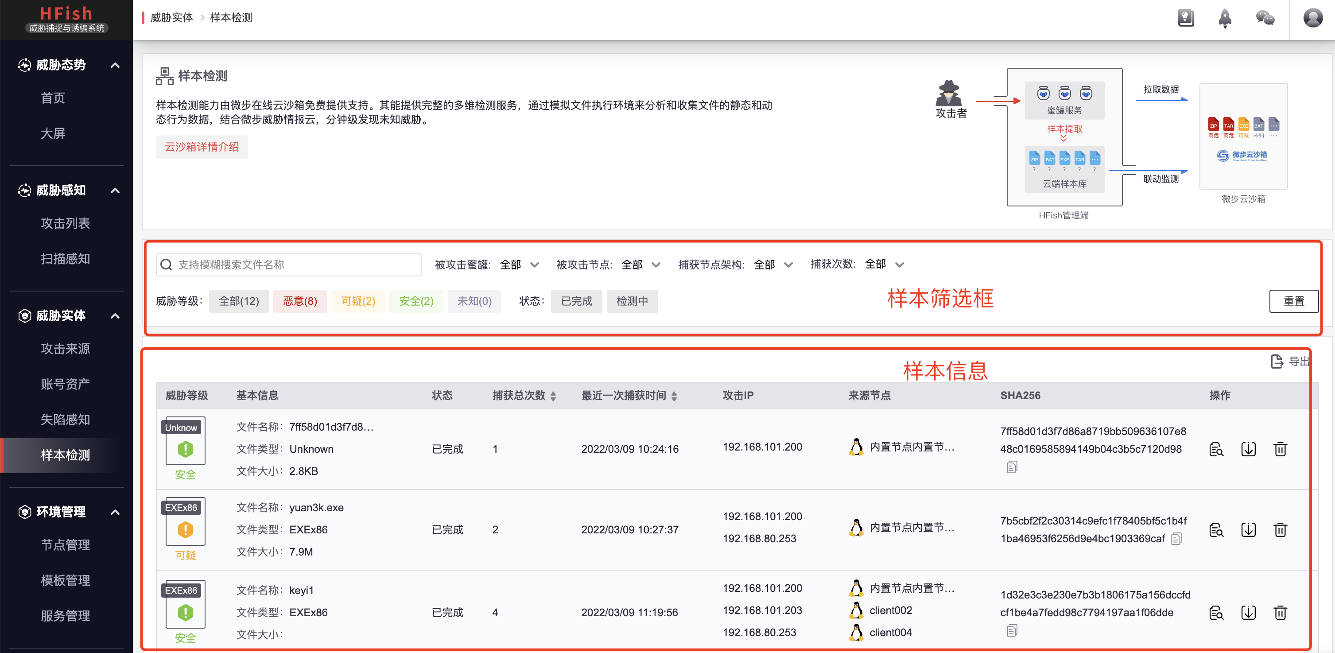This screenshot has height=653, width=1335.
Task: Click the 重置 reset button
Action: tap(1293, 301)
